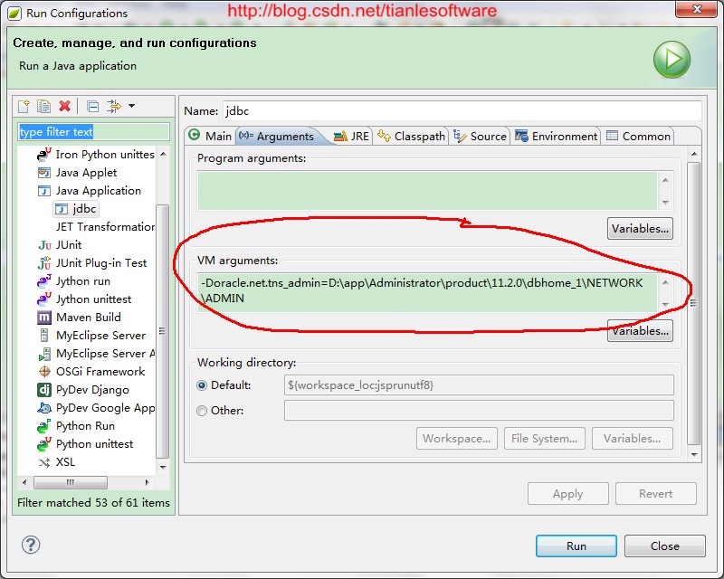Click the MyEclipse Server icon
724x579 pixels.
point(44,336)
